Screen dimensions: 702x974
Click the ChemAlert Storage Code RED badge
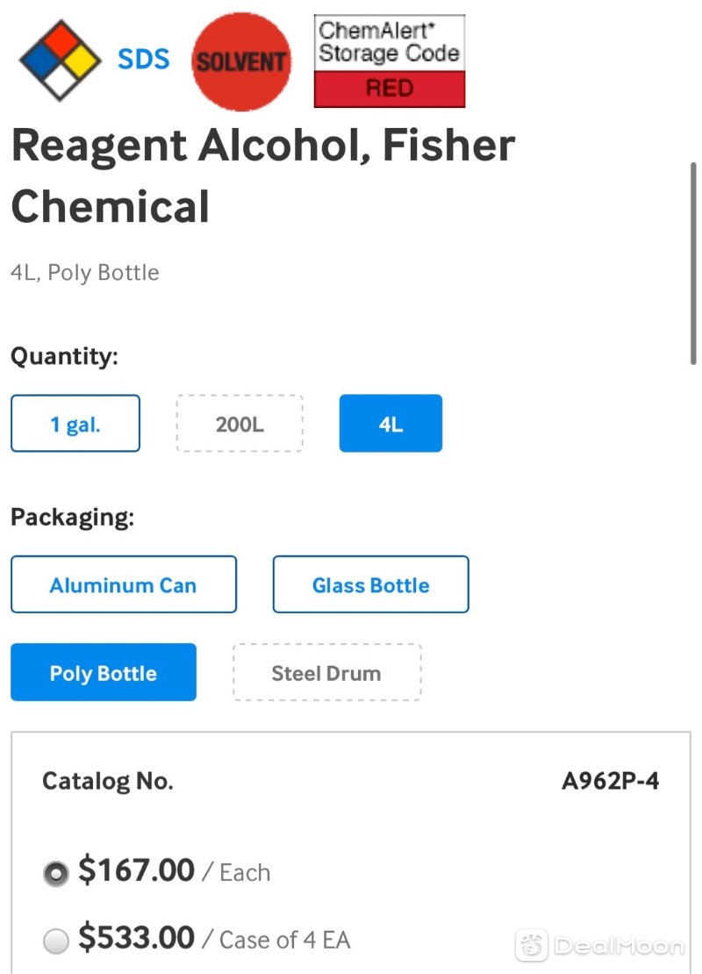click(x=390, y=61)
